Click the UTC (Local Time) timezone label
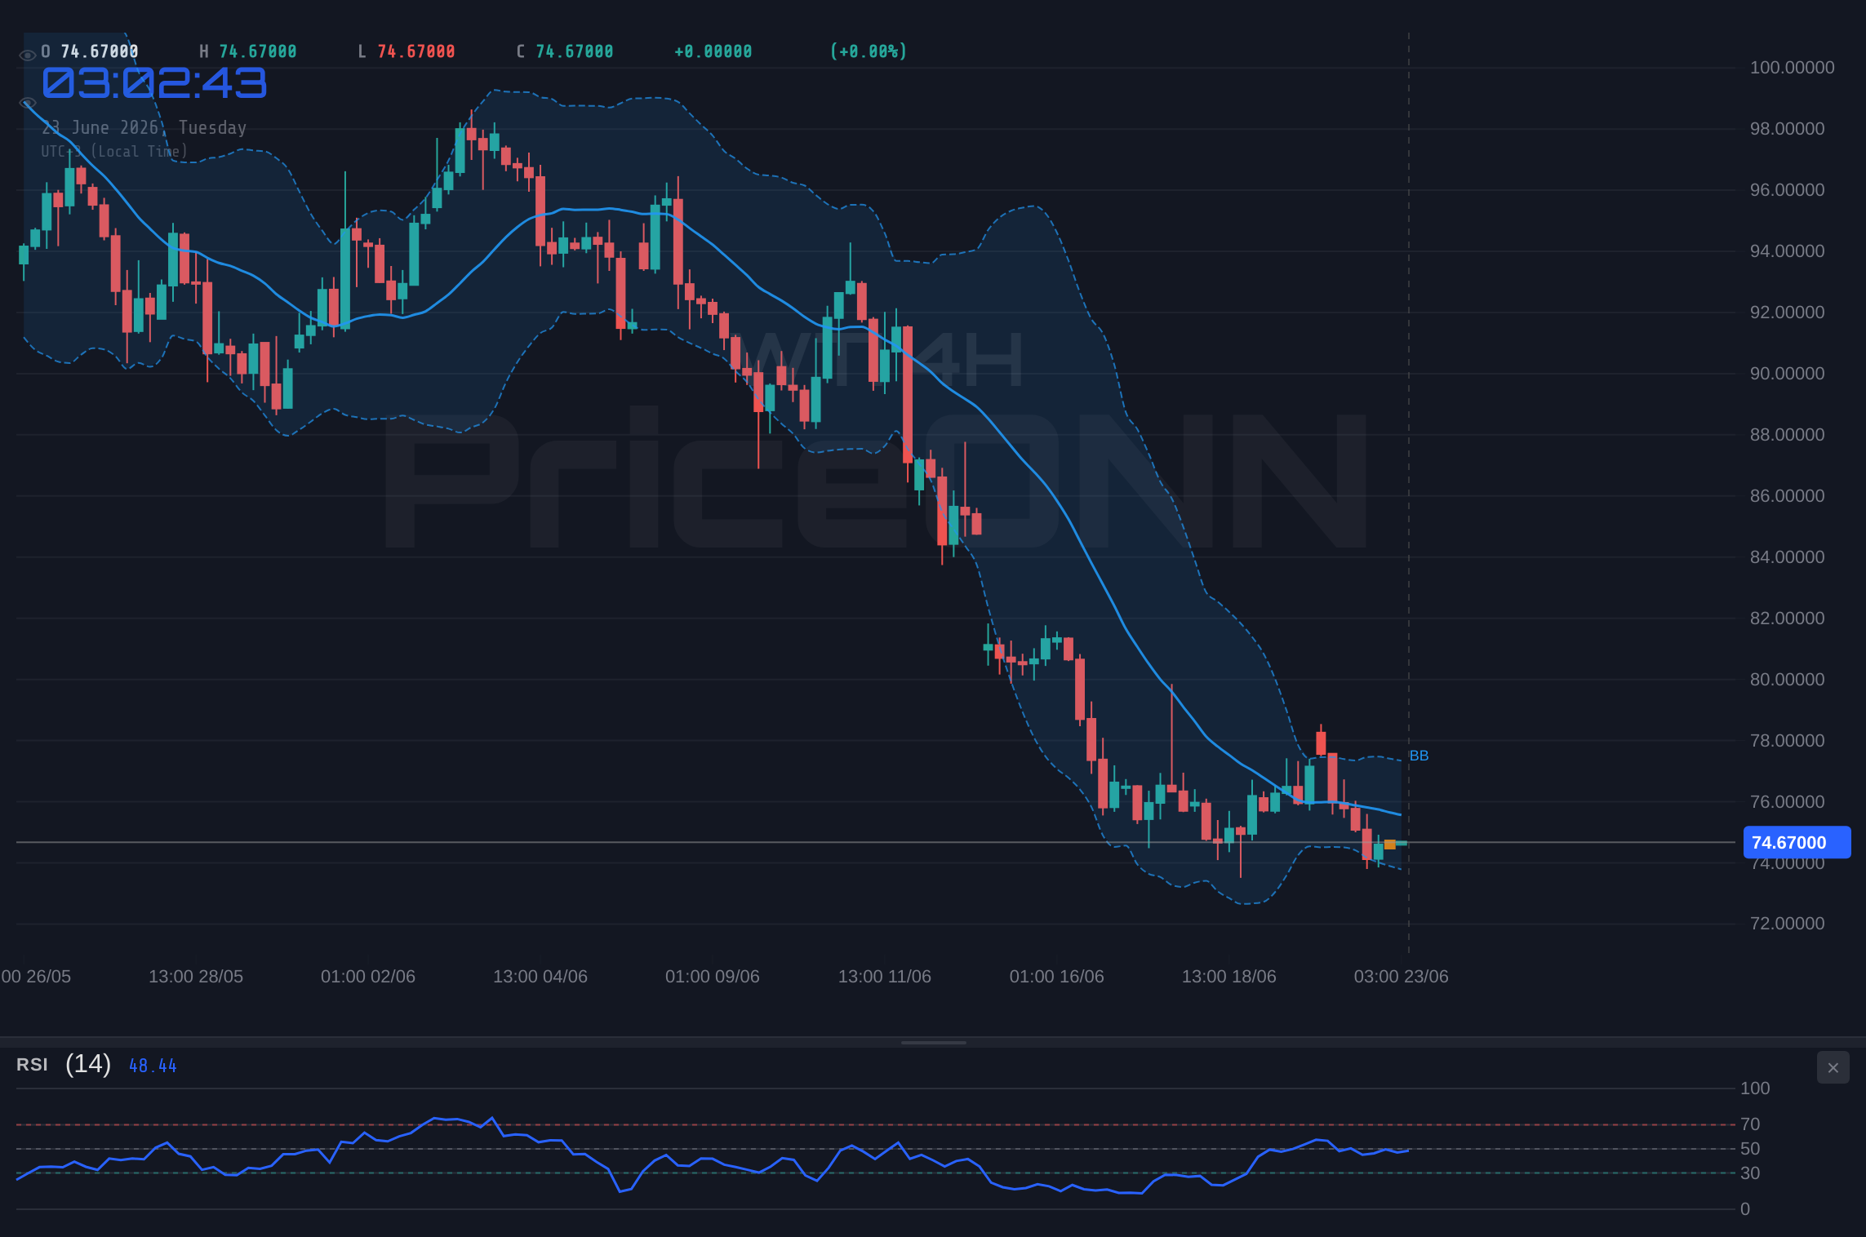The image size is (1866, 1237). pyautogui.click(x=114, y=151)
